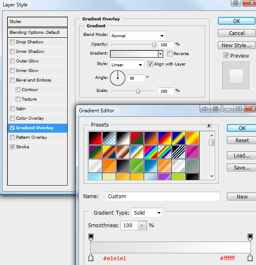Image resolution: width=256 pixels, height=265 pixels.
Task: Select the #ffffff color stop
Action: 250,257
